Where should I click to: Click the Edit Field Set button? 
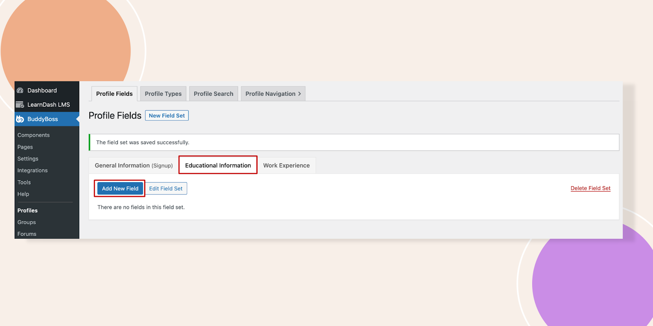166,189
